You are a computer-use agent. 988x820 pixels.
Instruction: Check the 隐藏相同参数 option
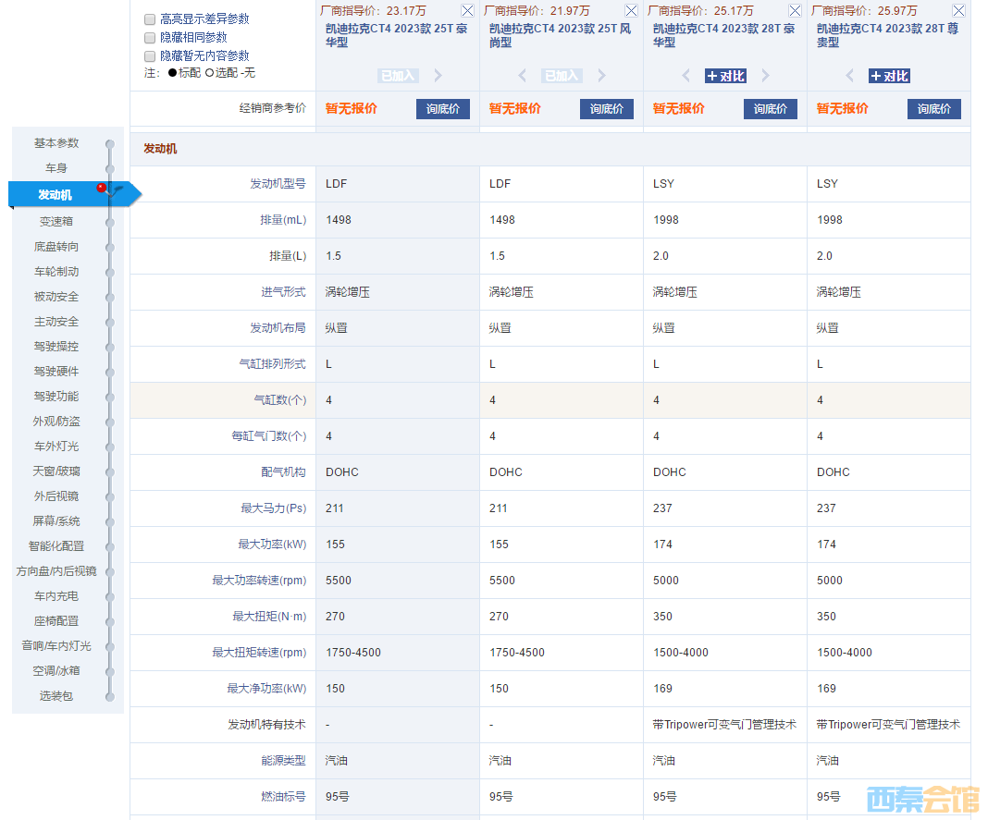tap(150, 38)
